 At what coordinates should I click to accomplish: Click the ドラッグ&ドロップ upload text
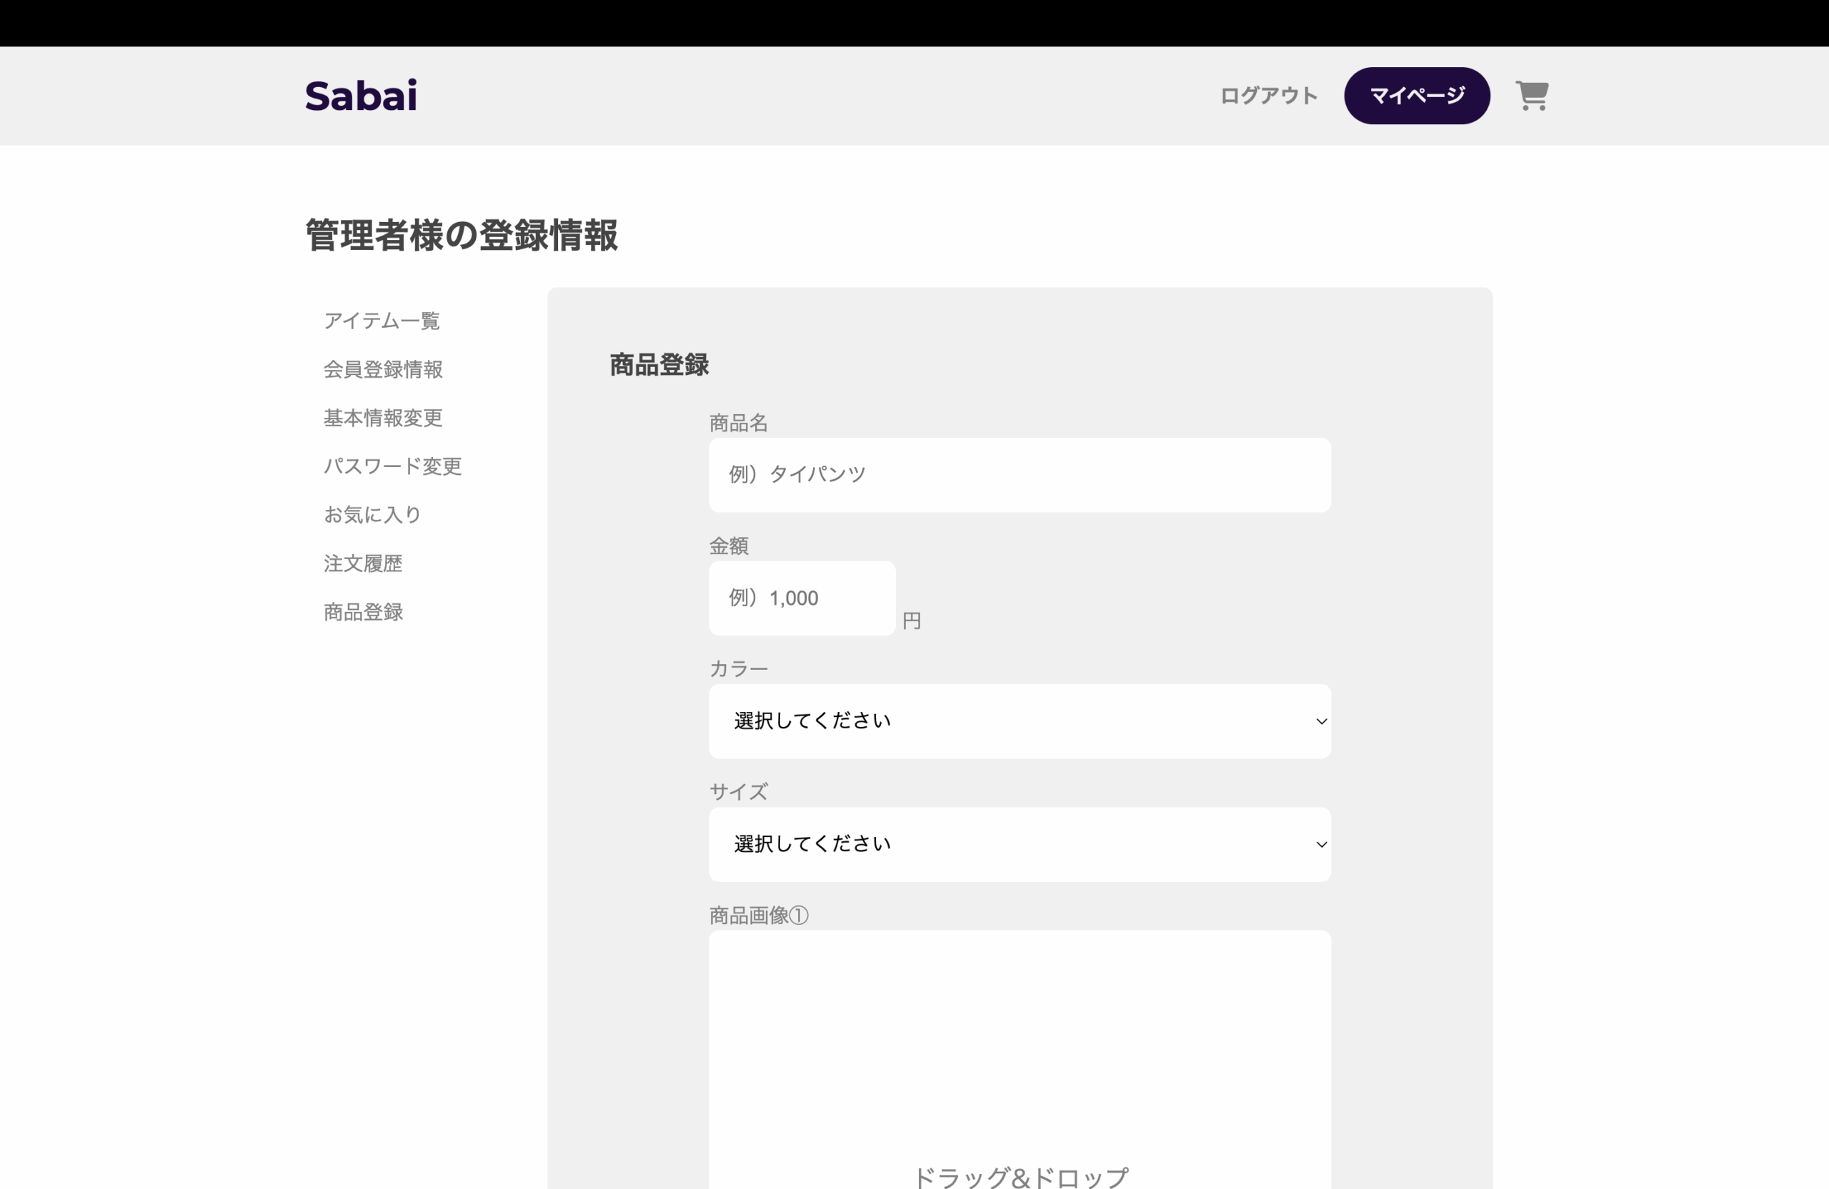[x=1020, y=1177]
